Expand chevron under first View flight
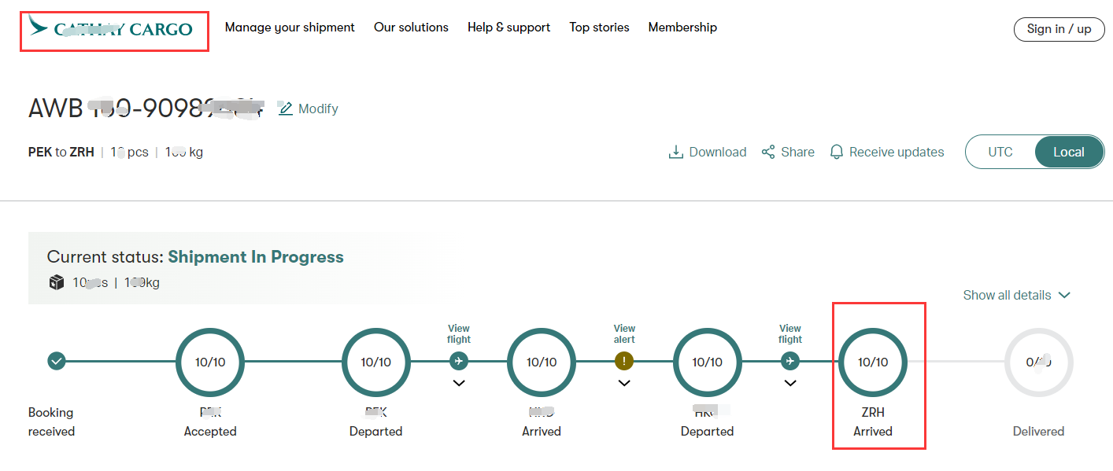The image size is (1113, 471). tap(459, 384)
